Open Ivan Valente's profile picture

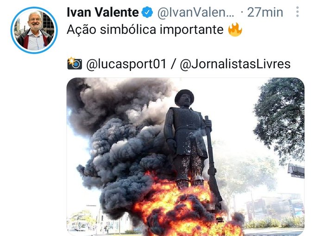click(x=34, y=30)
